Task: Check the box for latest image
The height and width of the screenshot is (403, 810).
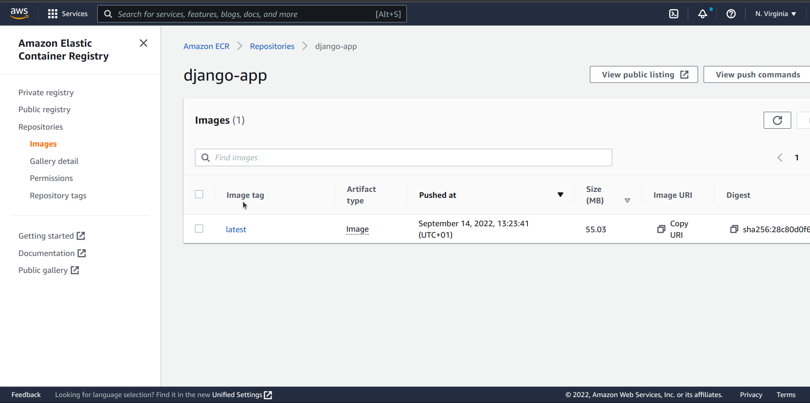Action: 199,229
